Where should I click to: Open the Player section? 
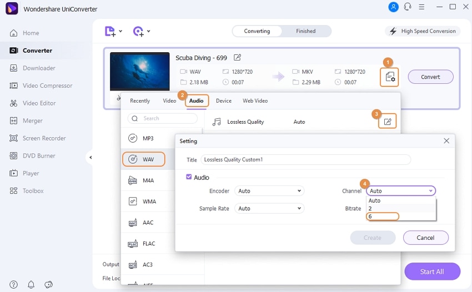point(24,173)
